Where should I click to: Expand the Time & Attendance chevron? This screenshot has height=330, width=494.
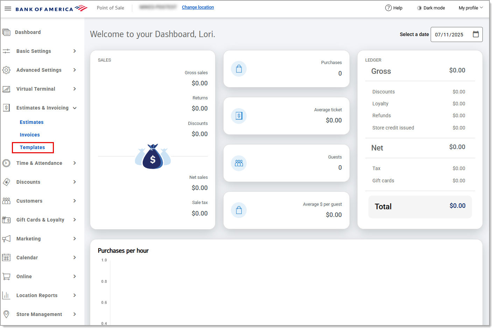tap(75, 163)
